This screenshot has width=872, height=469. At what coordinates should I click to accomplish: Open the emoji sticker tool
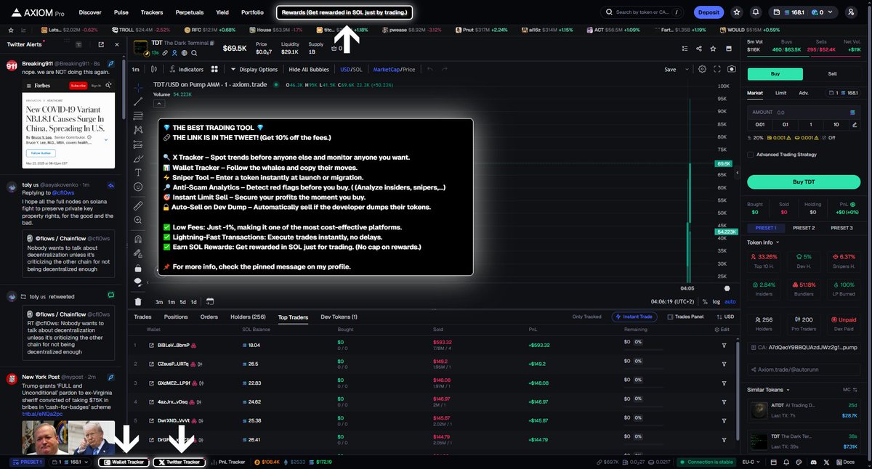[138, 187]
